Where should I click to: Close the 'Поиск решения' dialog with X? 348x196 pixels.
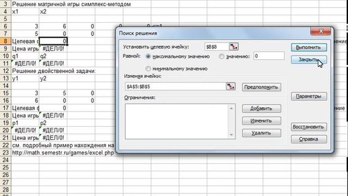(321, 31)
